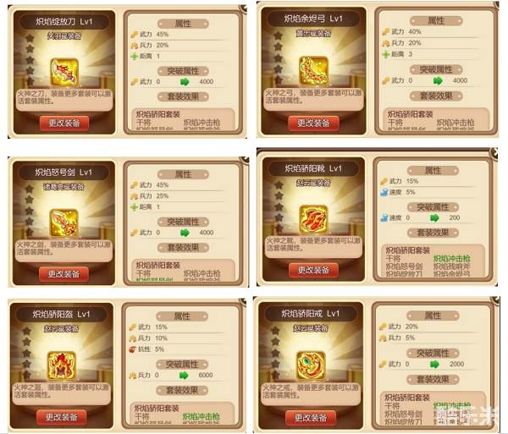The image size is (508, 434).
Task: Click 更改装备 under 炽焰骄阳盔
Action: pos(61,417)
